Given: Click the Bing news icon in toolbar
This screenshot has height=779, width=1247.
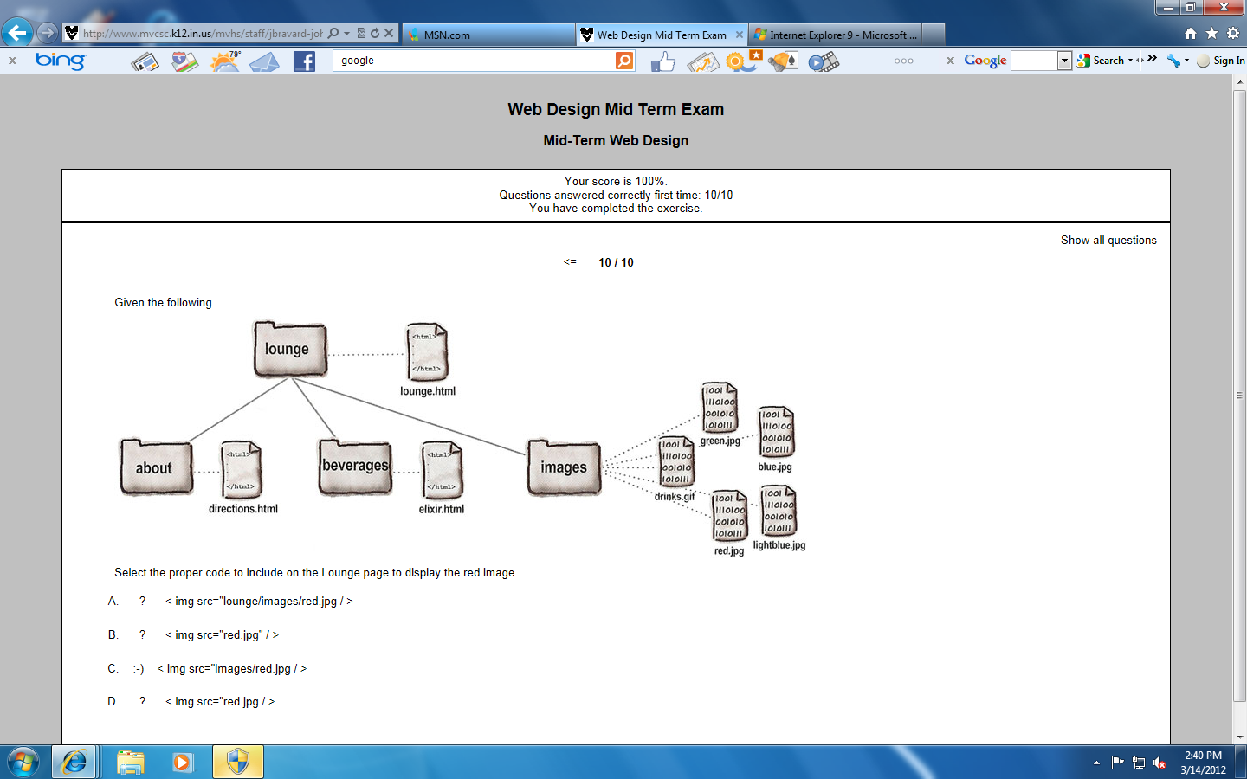Looking at the screenshot, I should (145, 61).
